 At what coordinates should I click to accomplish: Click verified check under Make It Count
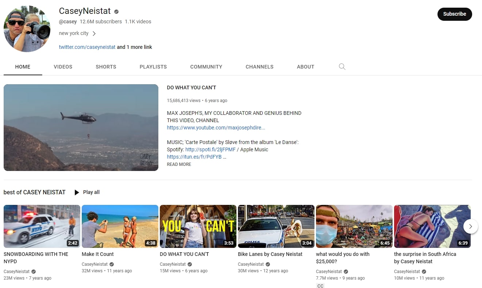pyautogui.click(x=112, y=264)
